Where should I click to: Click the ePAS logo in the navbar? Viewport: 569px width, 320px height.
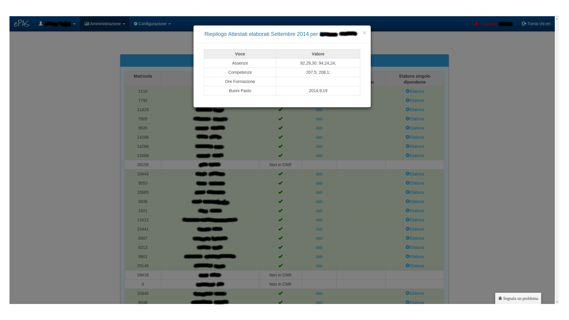[22, 24]
